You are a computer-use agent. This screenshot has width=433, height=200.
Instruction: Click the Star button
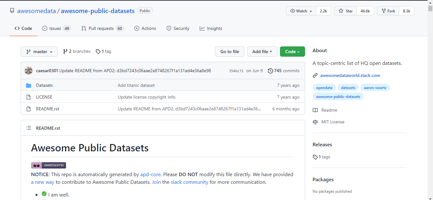tap(346, 11)
